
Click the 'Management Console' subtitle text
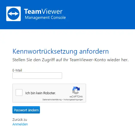pos(45,18)
